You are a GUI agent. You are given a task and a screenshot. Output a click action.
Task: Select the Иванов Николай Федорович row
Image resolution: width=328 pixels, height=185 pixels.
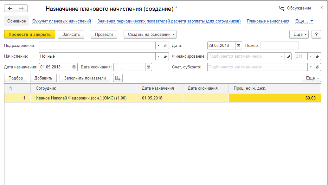tap(81, 98)
